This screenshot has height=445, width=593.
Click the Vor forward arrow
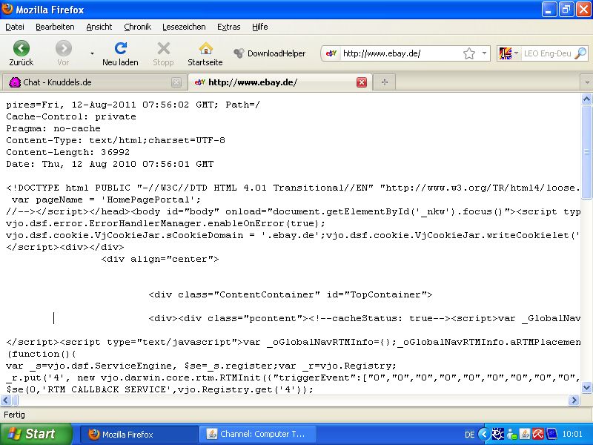click(63, 53)
